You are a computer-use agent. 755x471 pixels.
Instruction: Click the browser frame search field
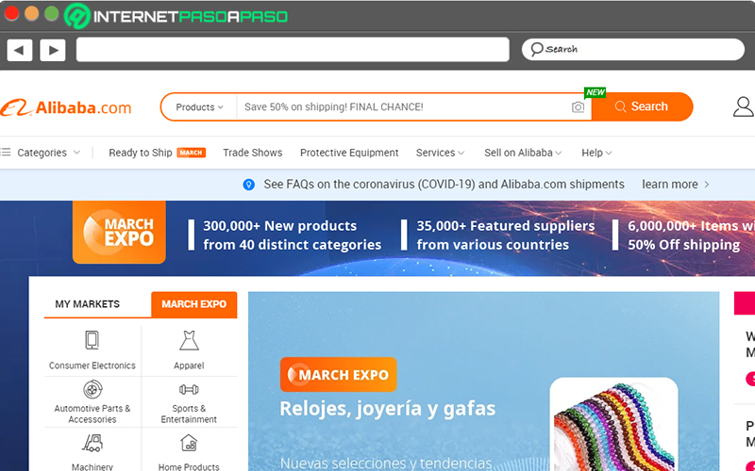pos(633,50)
